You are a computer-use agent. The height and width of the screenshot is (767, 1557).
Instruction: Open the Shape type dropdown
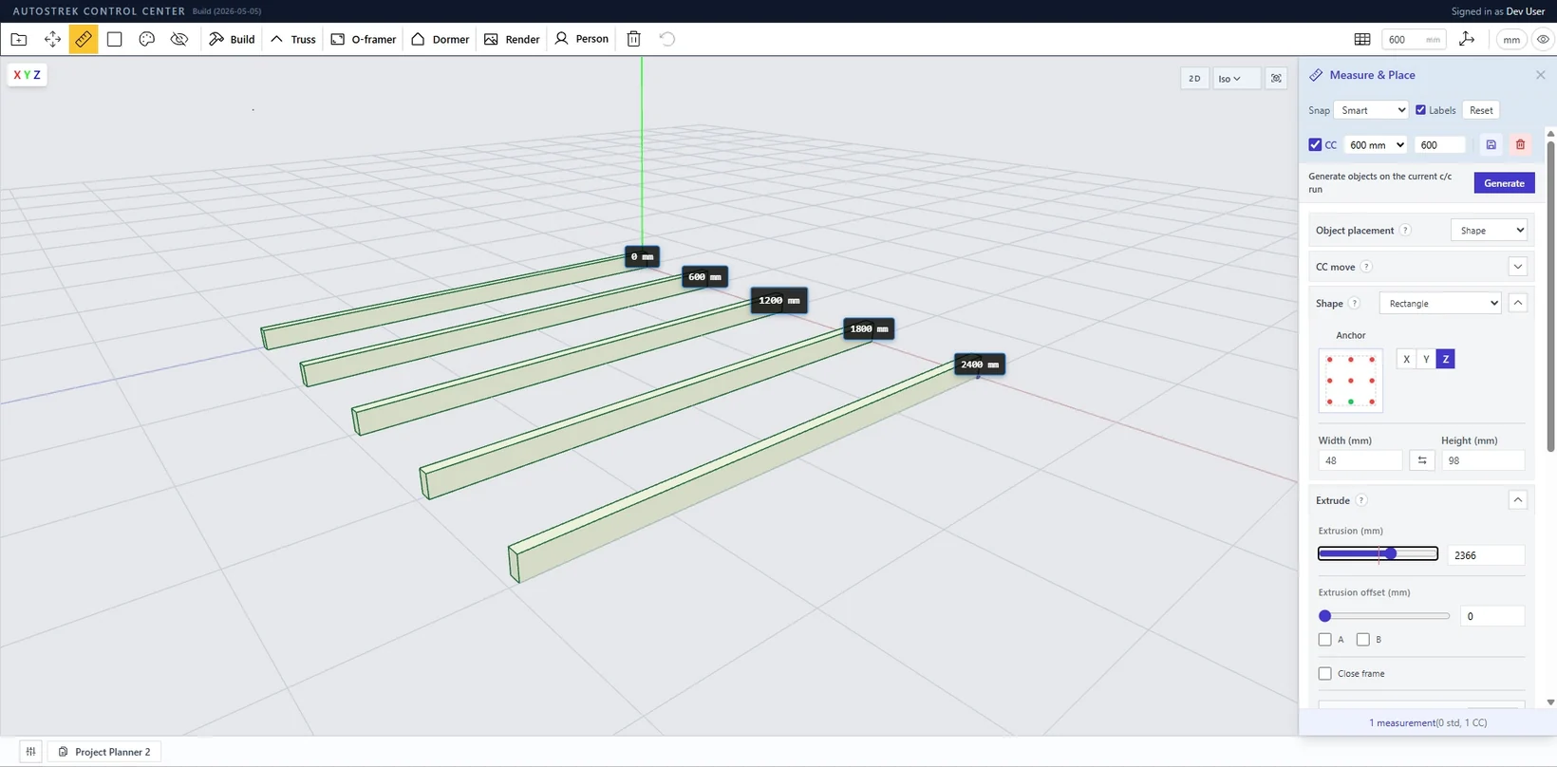1440,304
